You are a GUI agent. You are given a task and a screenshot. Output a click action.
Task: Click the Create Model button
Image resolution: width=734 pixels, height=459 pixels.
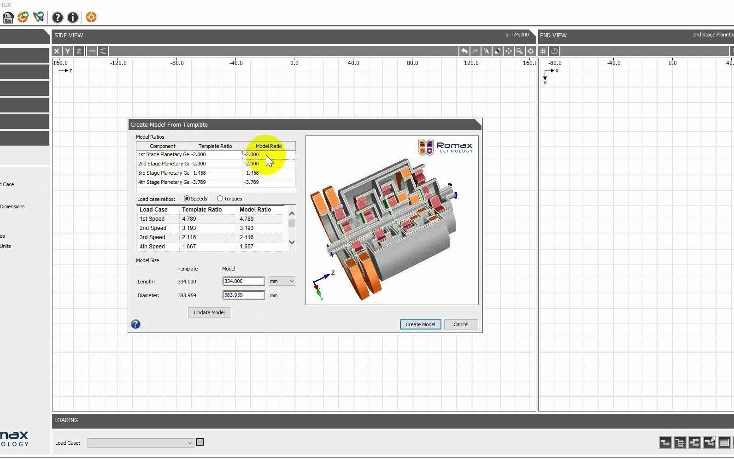(420, 324)
